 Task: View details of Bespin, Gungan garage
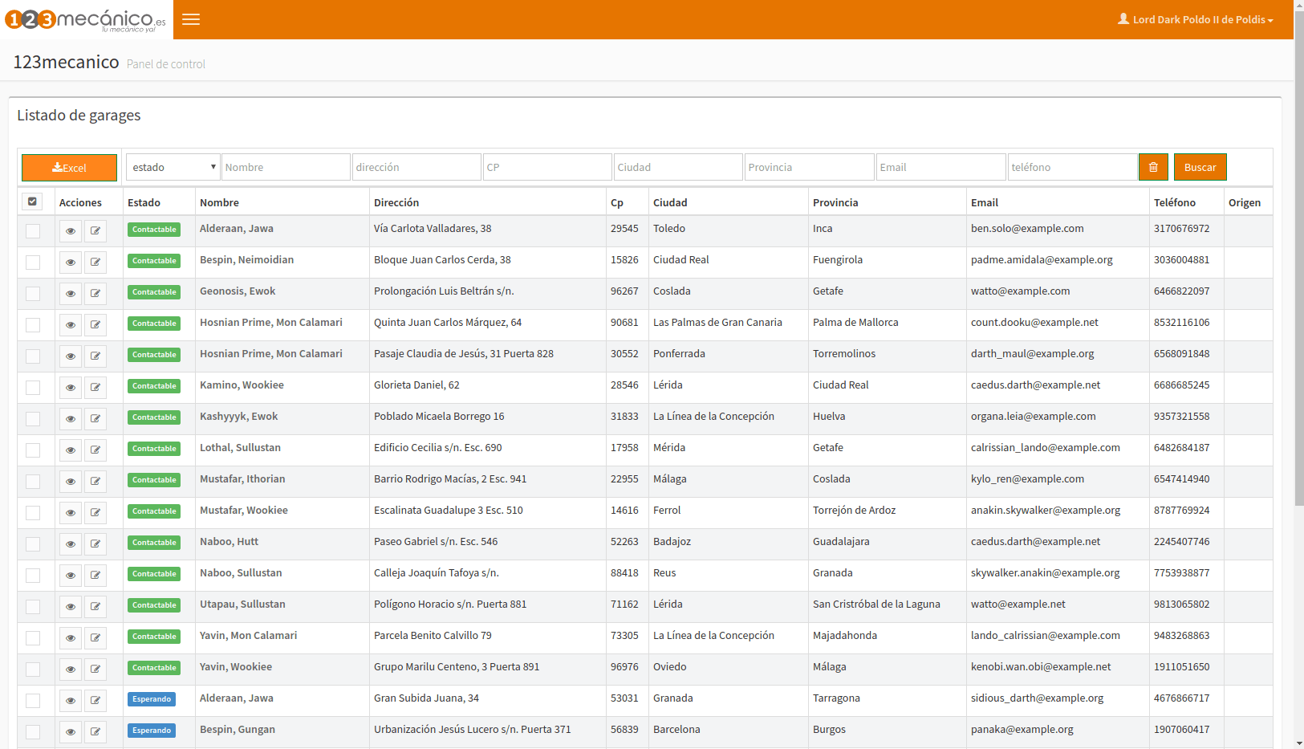tap(71, 732)
